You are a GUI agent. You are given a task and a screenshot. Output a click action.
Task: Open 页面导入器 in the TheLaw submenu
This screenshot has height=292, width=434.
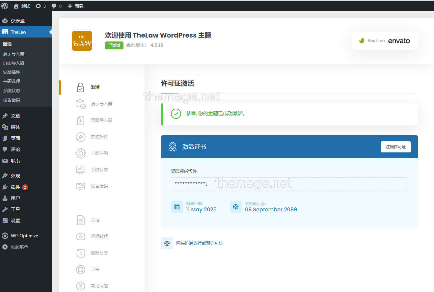coord(14,63)
